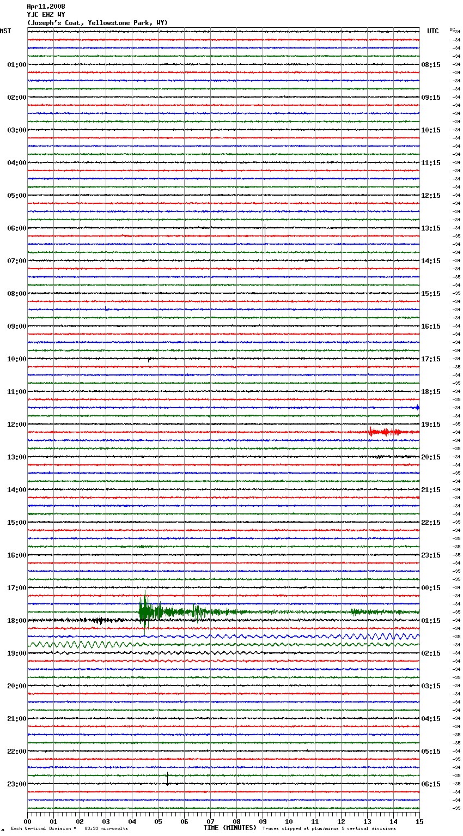
Task: Select the 15:00 MST row label
Action: [x=17, y=523]
